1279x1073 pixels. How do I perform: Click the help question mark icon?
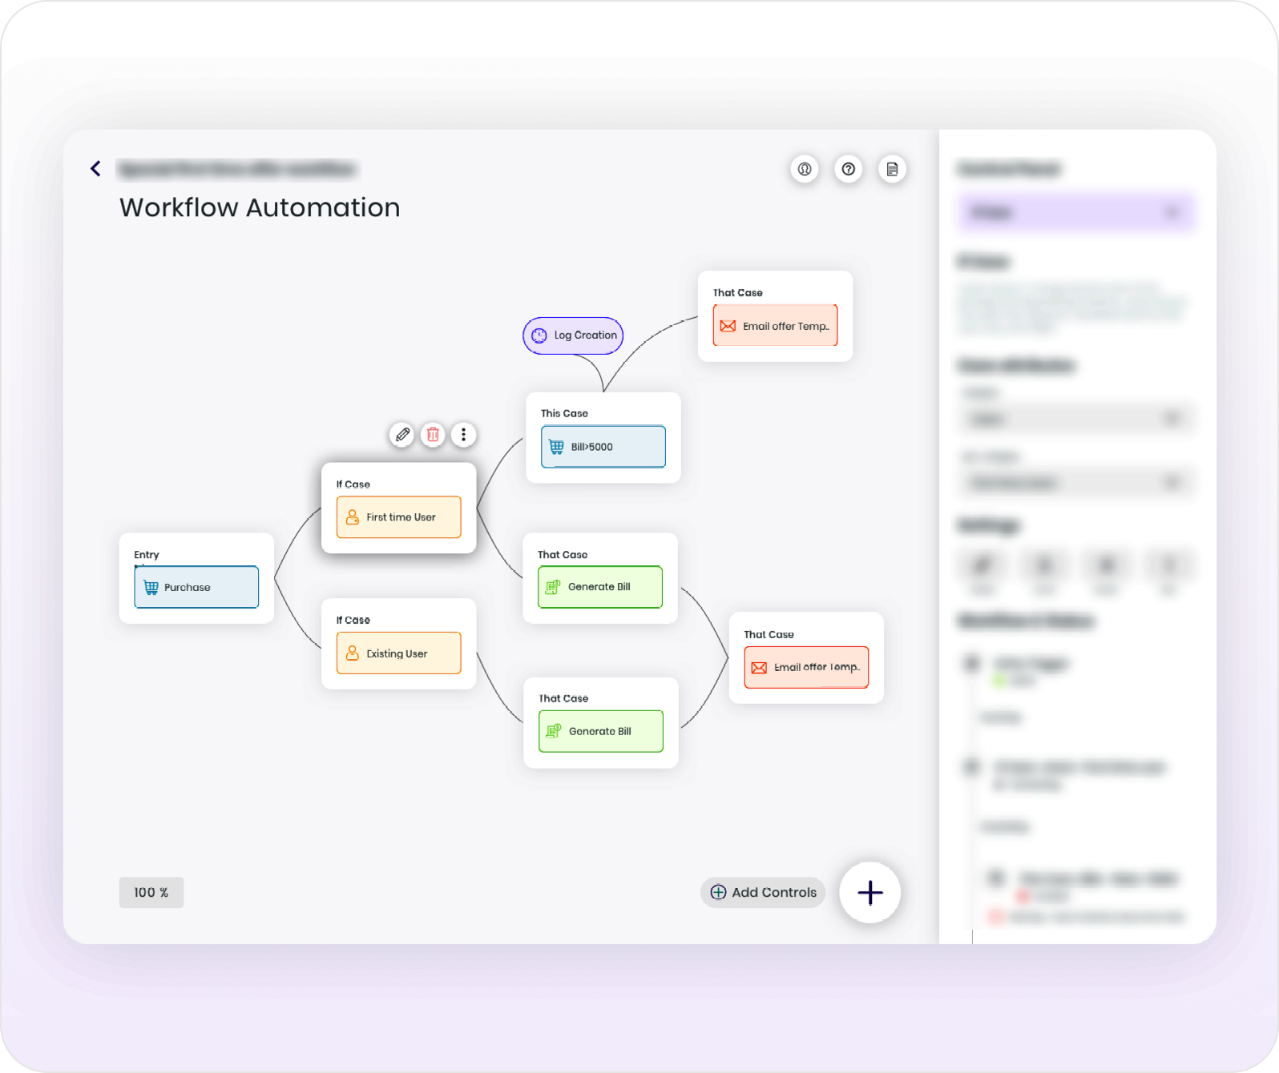pos(848,169)
